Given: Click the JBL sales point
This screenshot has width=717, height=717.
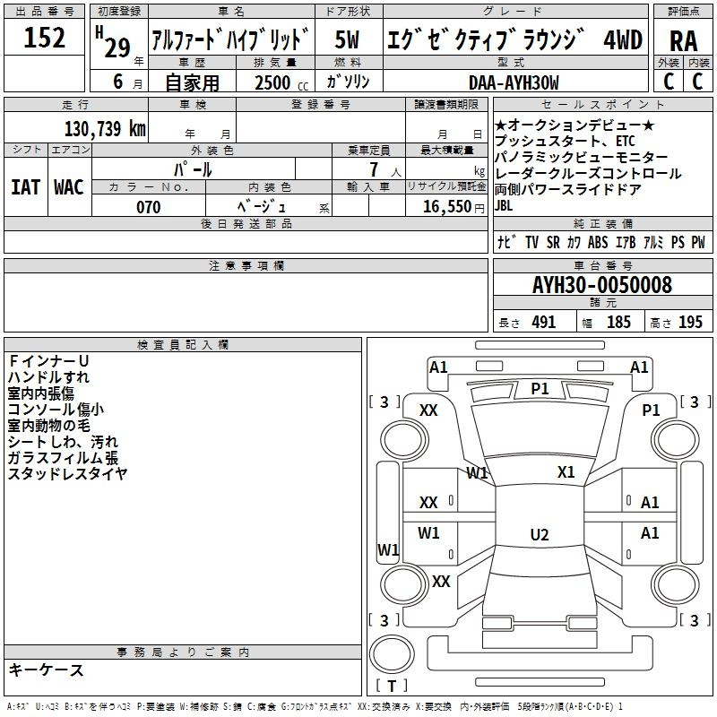Looking at the screenshot, I should (504, 206).
